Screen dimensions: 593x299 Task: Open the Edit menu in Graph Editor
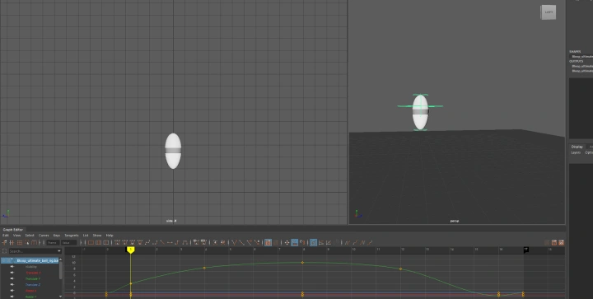(x=6, y=236)
